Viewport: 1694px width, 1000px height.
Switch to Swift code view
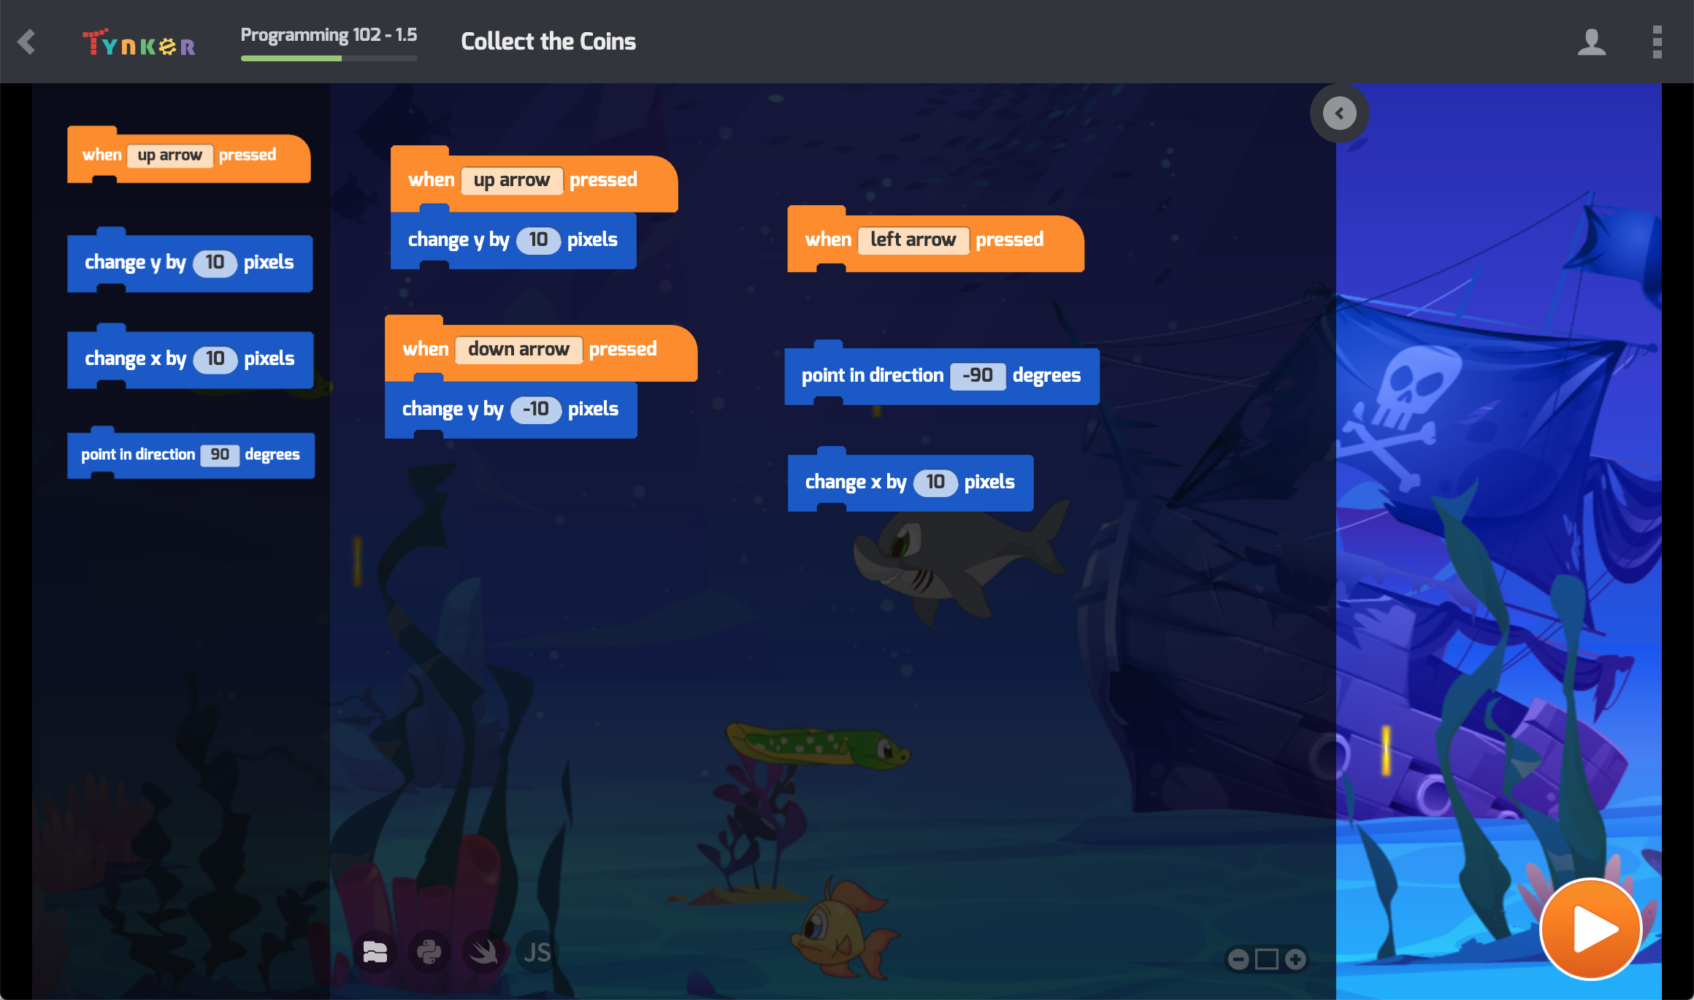(483, 952)
